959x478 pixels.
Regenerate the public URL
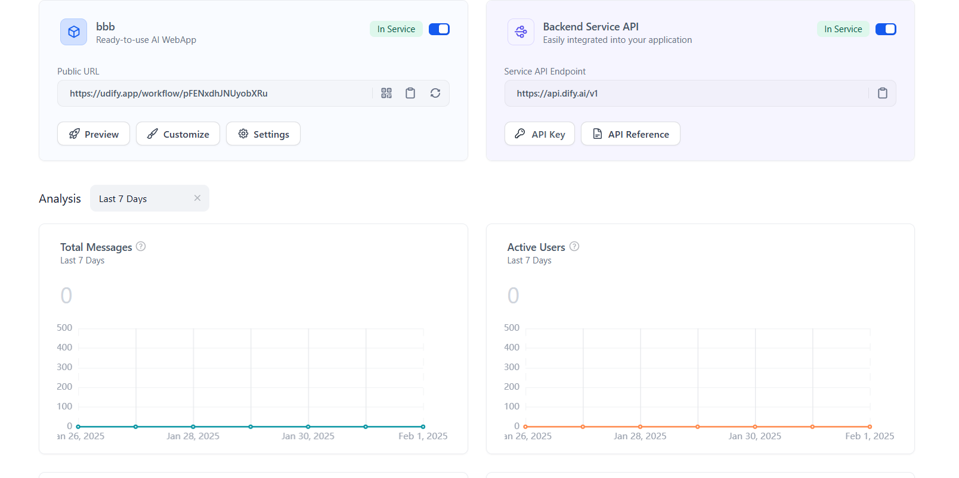[435, 93]
